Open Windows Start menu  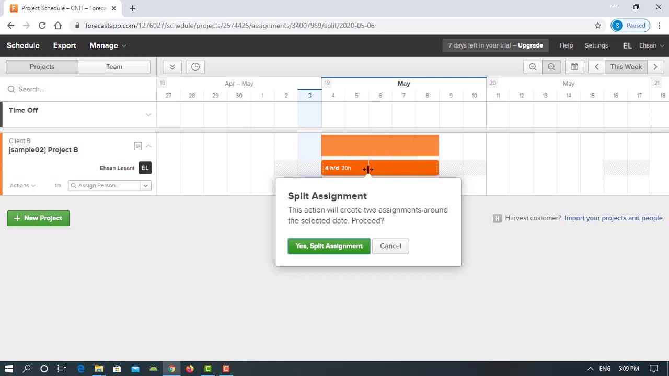click(x=9, y=369)
